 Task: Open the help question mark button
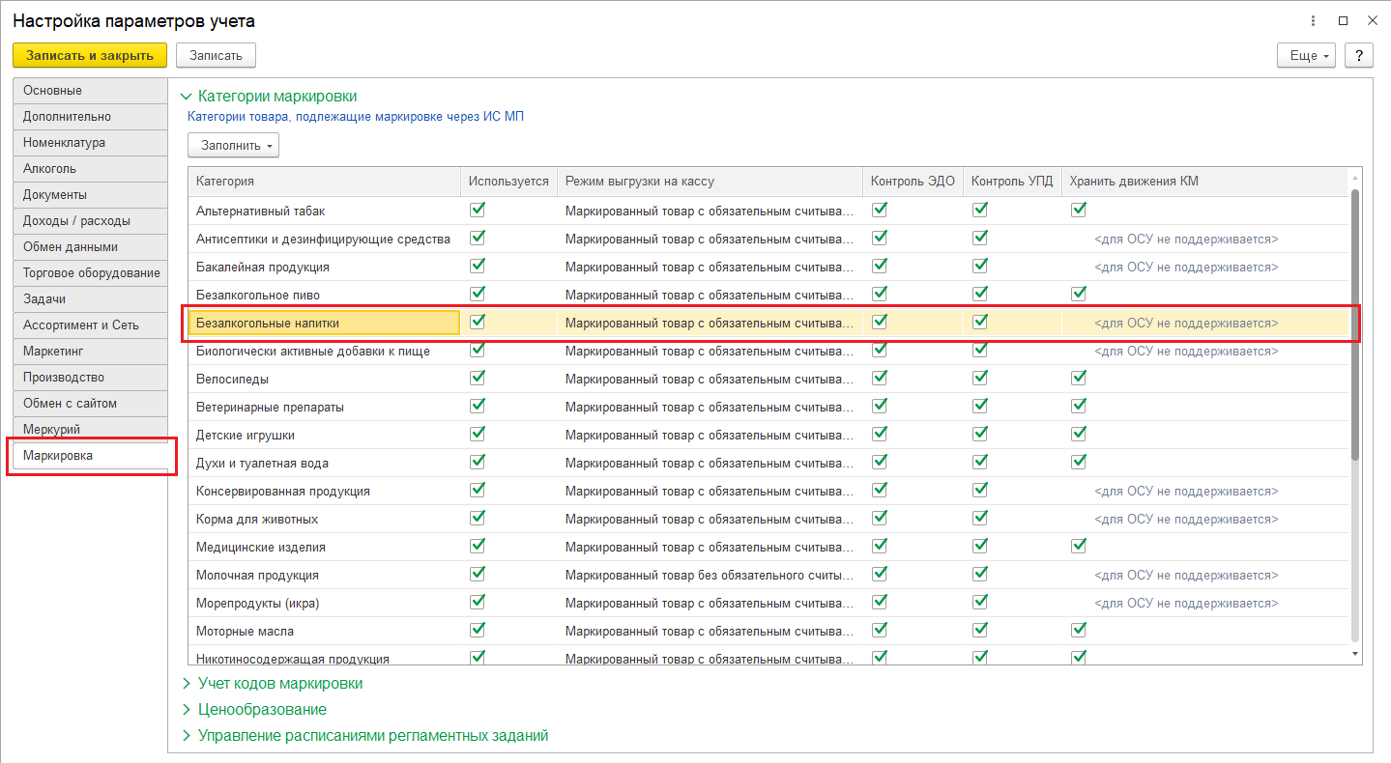coord(1358,56)
